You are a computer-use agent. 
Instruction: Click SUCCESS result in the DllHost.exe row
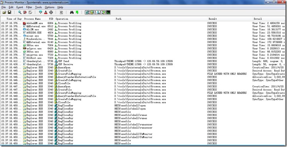pos(212,58)
